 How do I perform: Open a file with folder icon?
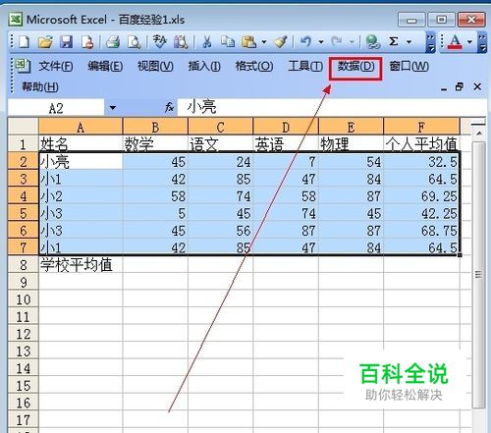pos(45,42)
